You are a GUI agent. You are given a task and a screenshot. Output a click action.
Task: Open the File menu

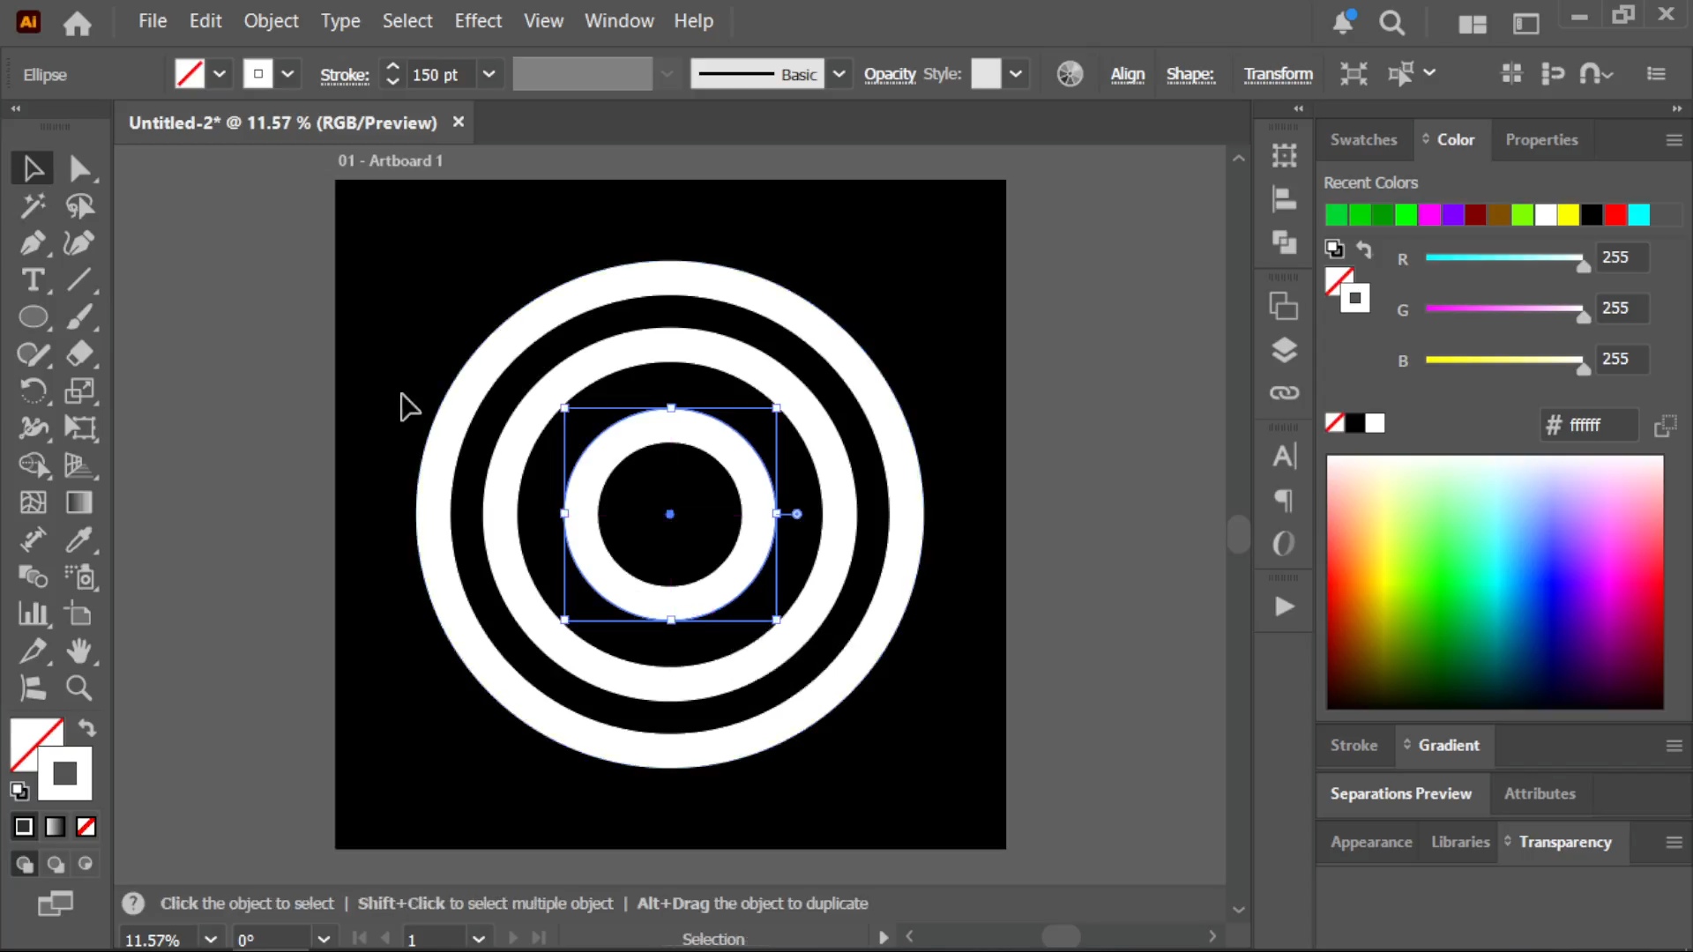point(153,21)
